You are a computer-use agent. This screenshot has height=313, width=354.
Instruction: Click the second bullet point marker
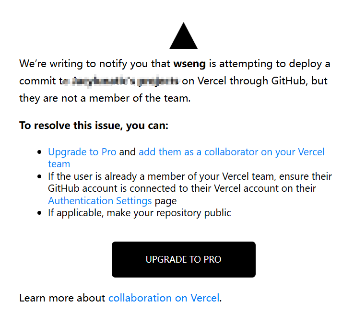tap(39, 176)
